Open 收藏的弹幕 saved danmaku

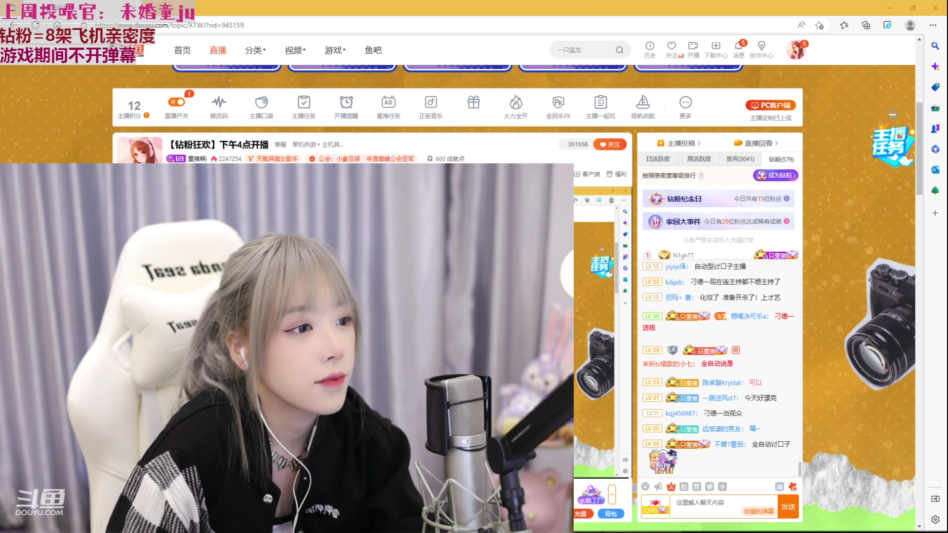[758, 511]
